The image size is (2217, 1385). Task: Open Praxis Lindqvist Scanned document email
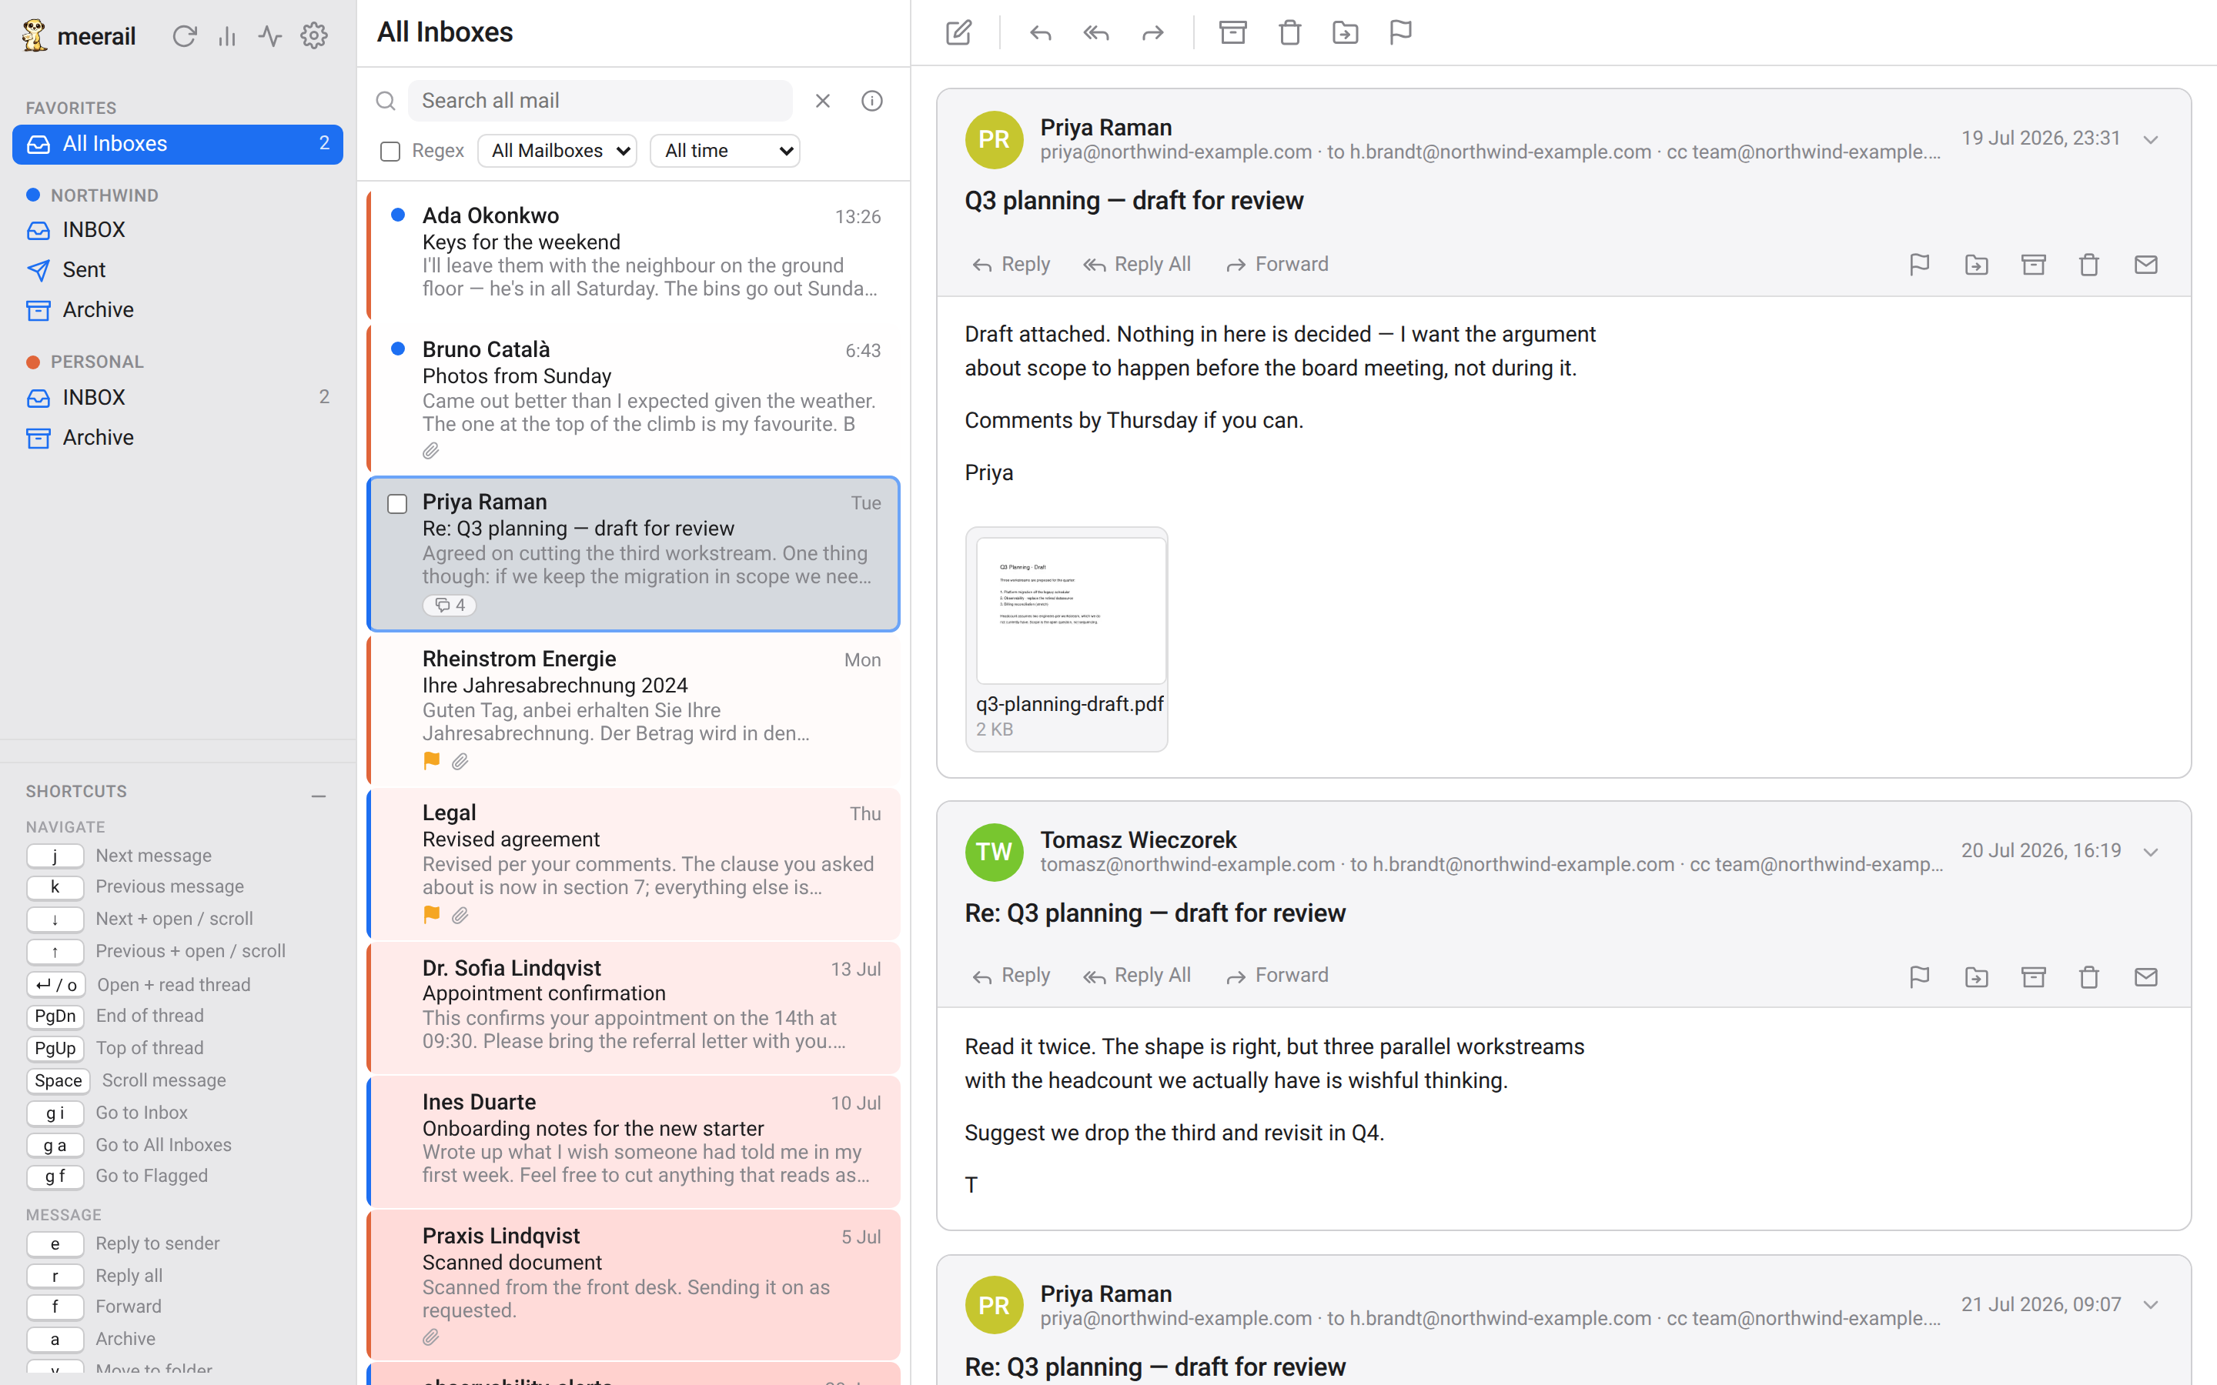pos(633,1285)
